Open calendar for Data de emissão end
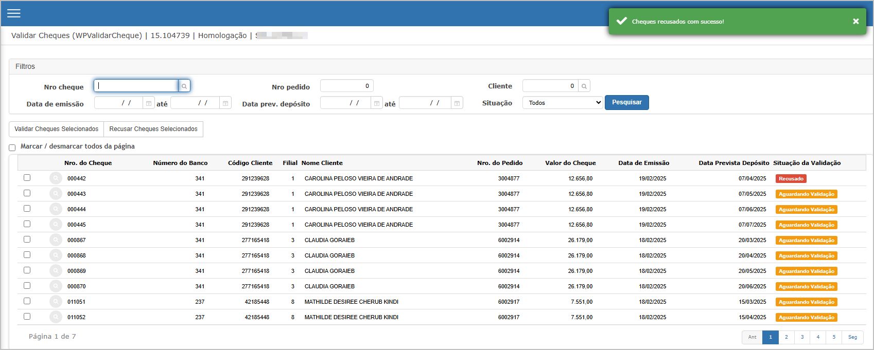Image resolution: width=874 pixels, height=350 pixels. point(225,103)
